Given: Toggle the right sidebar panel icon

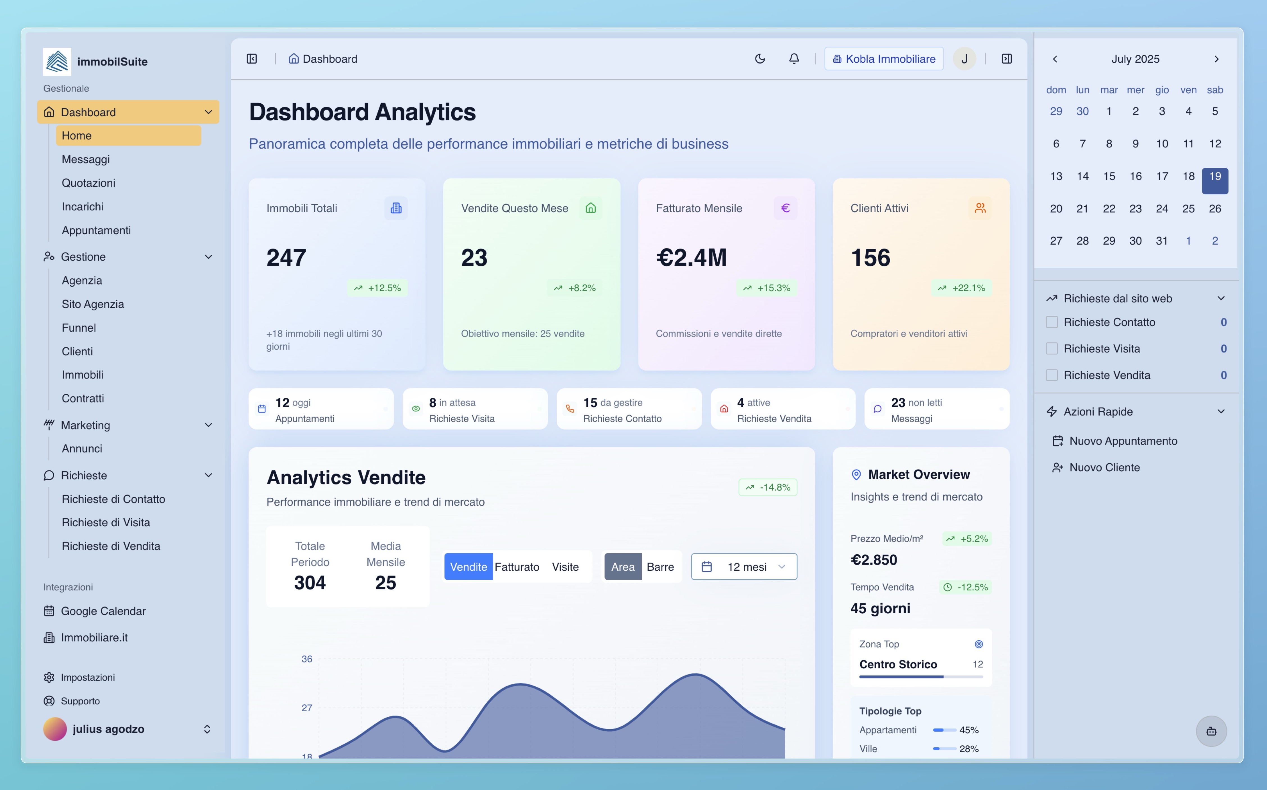Looking at the screenshot, I should (1007, 58).
